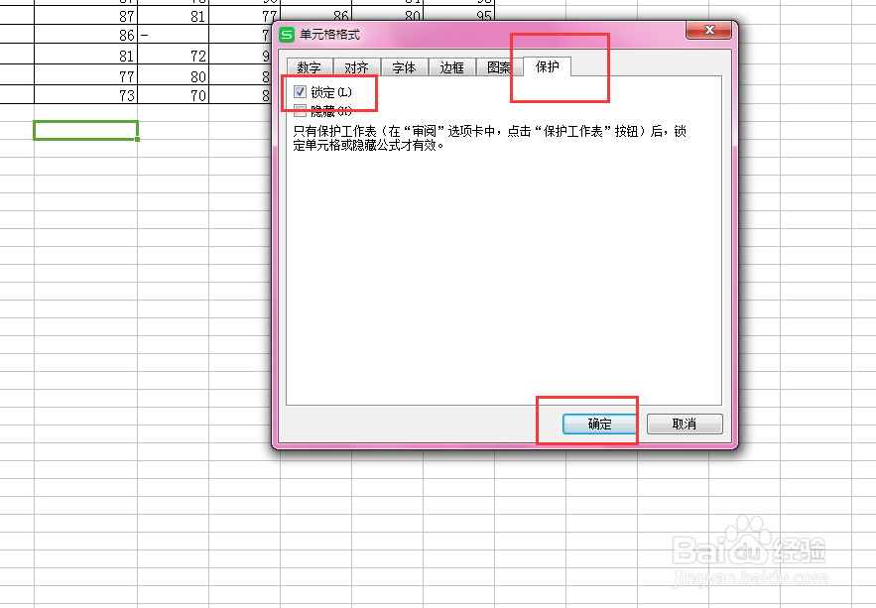Select the 图案 (Pattern) tab
This screenshot has height=608, width=876.
click(x=499, y=67)
